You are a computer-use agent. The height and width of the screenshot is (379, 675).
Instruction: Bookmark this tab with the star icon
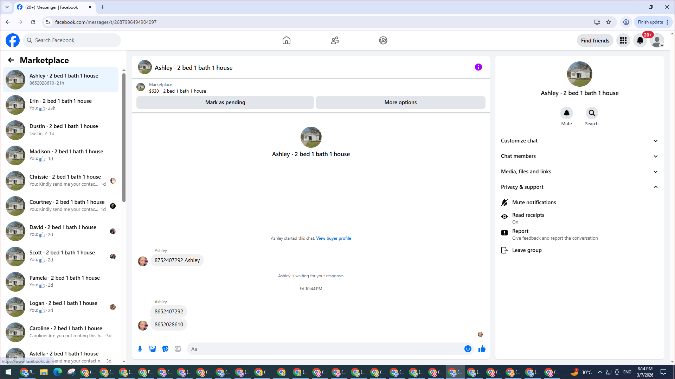tap(609, 22)
